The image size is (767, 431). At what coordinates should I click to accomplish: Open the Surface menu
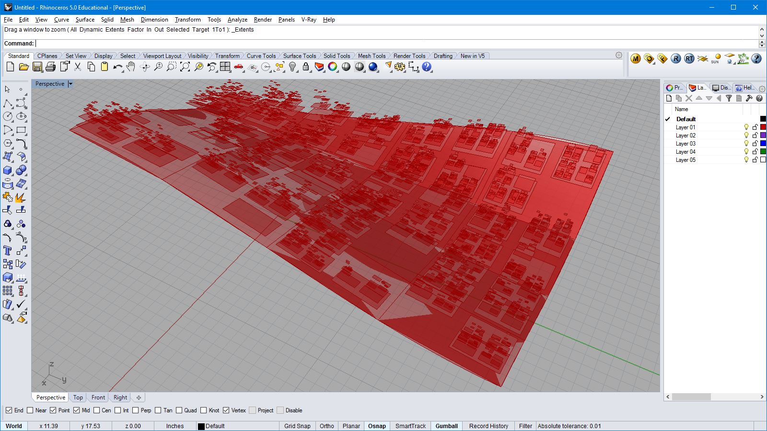click(x=85, y=20)
